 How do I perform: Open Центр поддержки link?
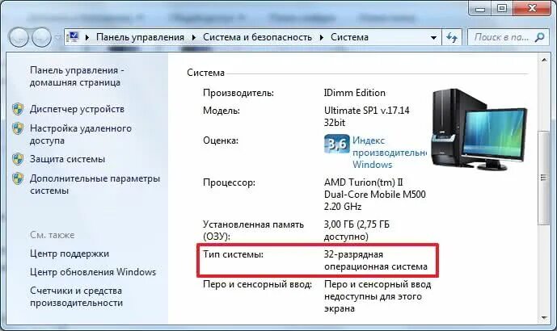point(70,253)
